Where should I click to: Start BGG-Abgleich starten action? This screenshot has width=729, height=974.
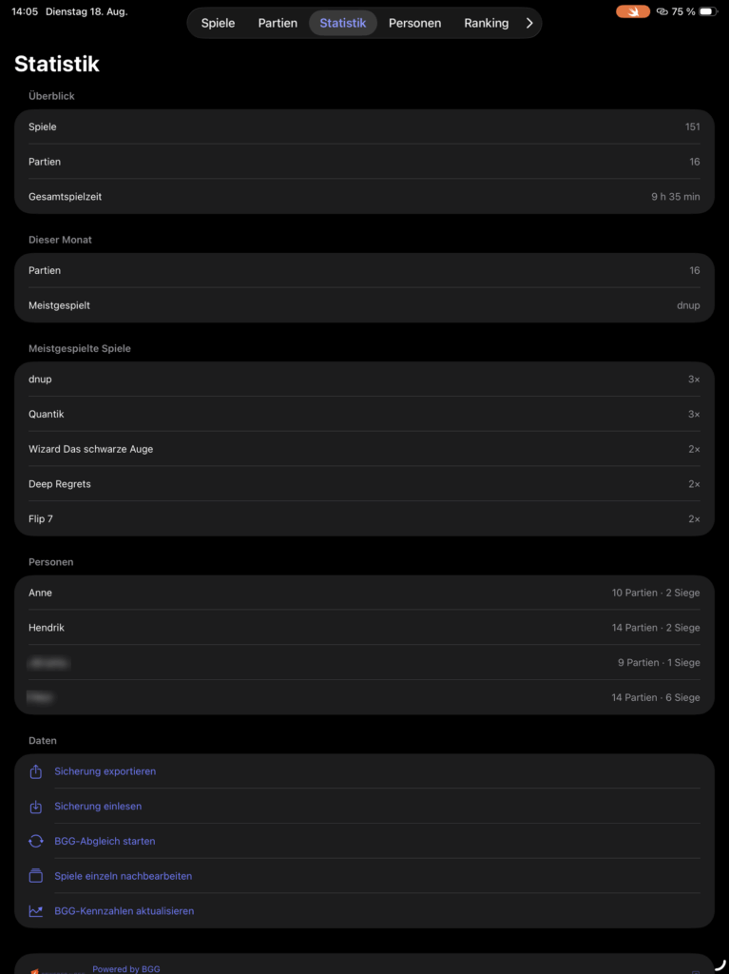pyautogui.click(x=105, y=841)
